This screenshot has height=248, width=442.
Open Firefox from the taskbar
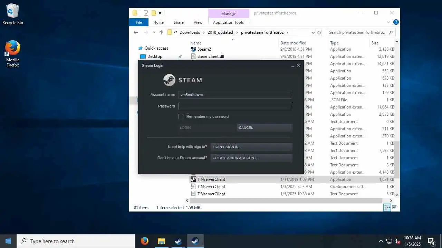[145, 241]
